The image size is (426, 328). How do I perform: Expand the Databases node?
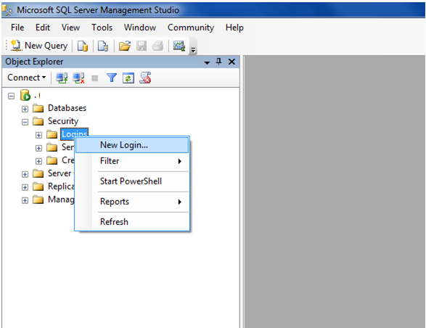[x=25, y=109]
